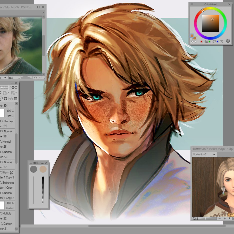Zoom out on the Illustration3 window
234x234 pixels.
click(219, 218)
